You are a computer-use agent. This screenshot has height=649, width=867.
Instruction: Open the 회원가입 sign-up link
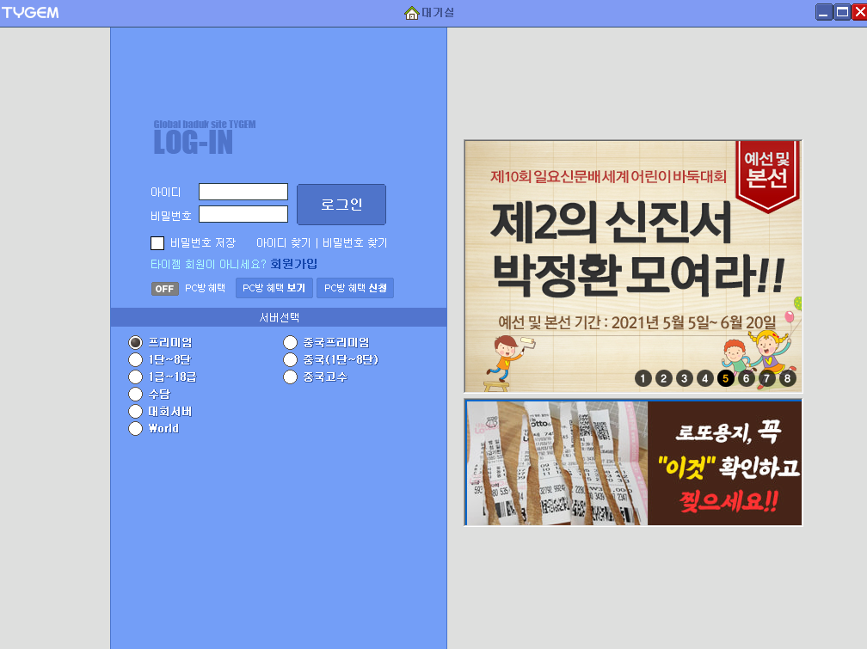pyautogui.click(x=293, y=264)
